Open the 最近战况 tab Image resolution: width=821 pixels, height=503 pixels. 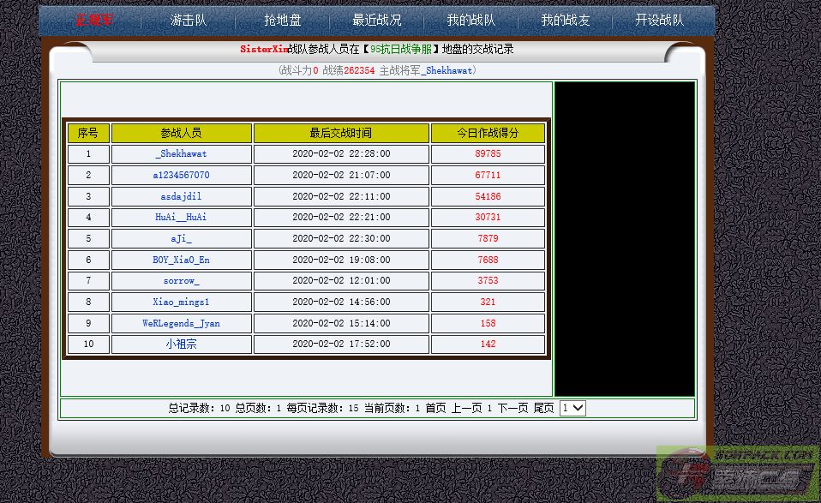376,20
